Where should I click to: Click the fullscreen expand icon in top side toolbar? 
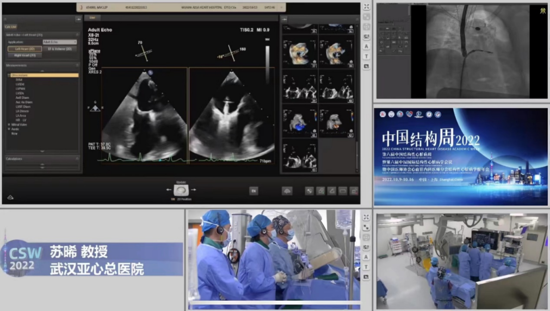367,7
